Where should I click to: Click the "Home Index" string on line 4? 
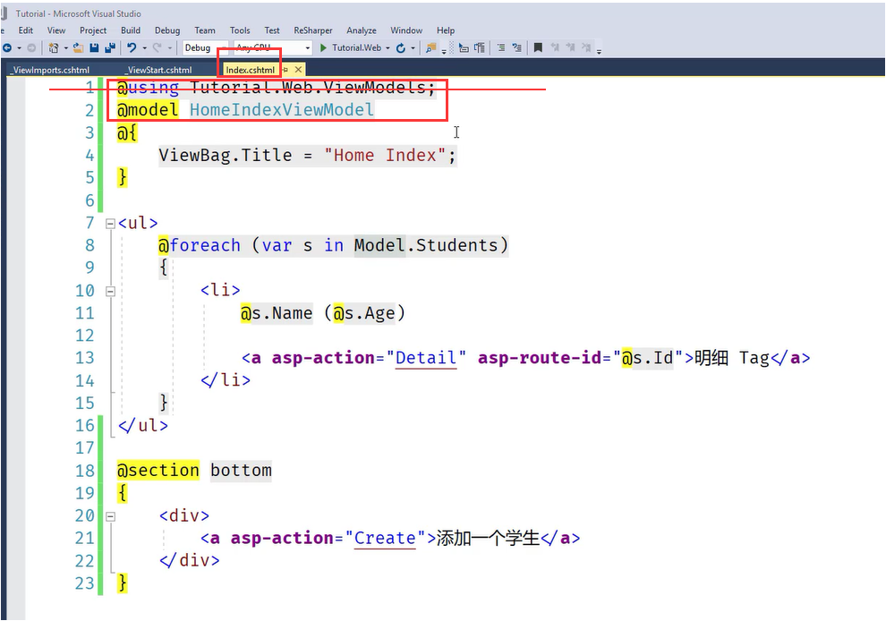(x=386, y=156)
